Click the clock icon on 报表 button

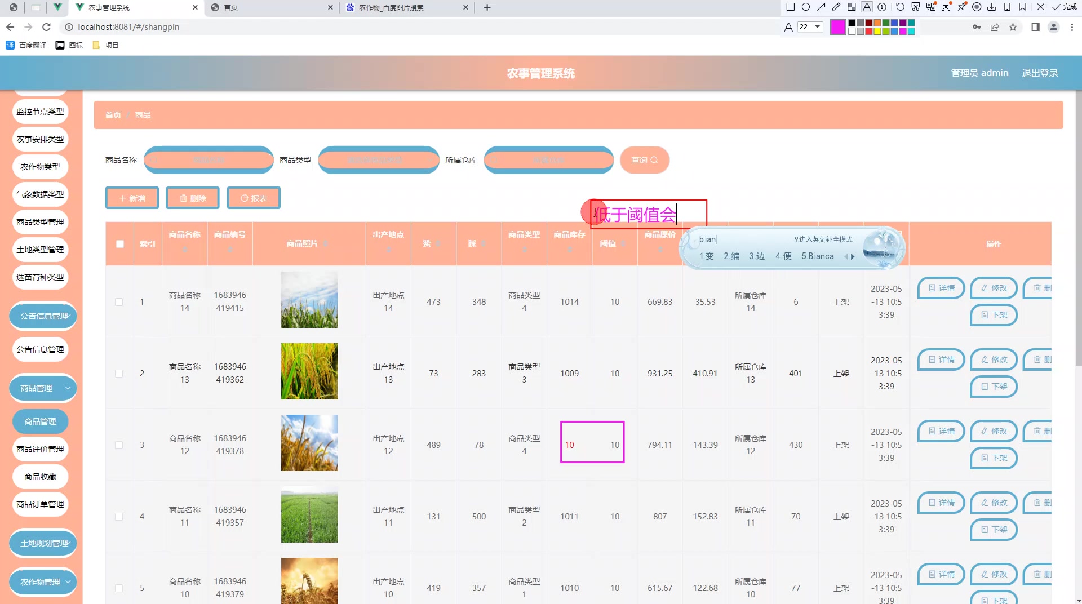click(x=243, y=198)
